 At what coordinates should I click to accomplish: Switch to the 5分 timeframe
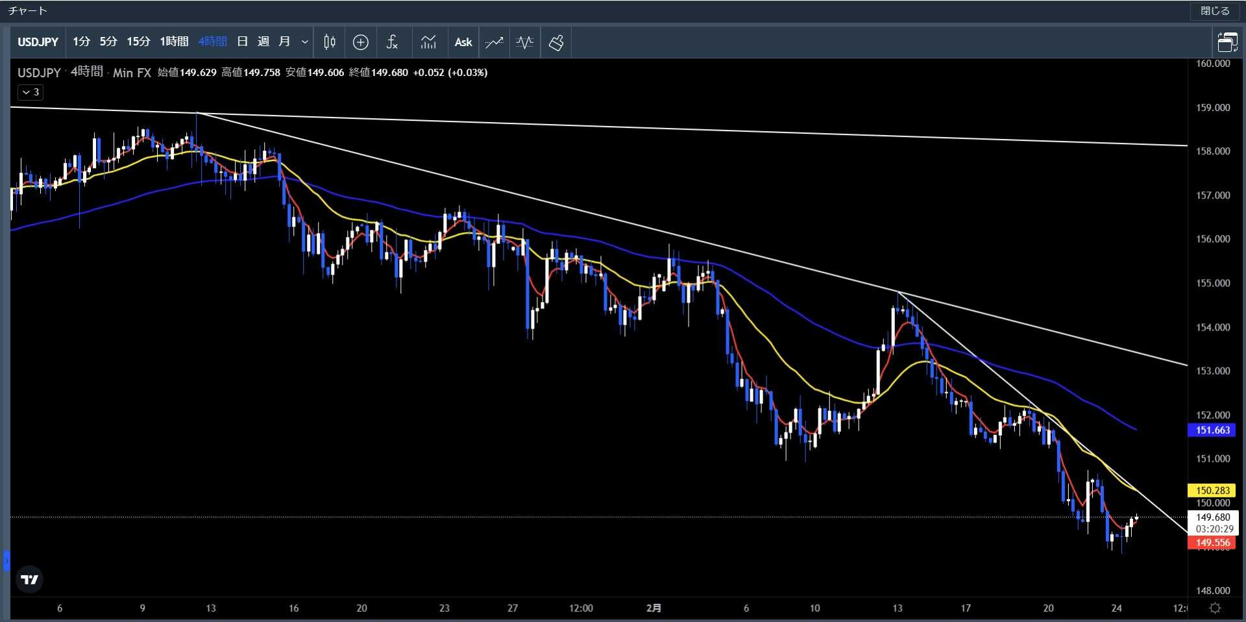pos(108,42)
